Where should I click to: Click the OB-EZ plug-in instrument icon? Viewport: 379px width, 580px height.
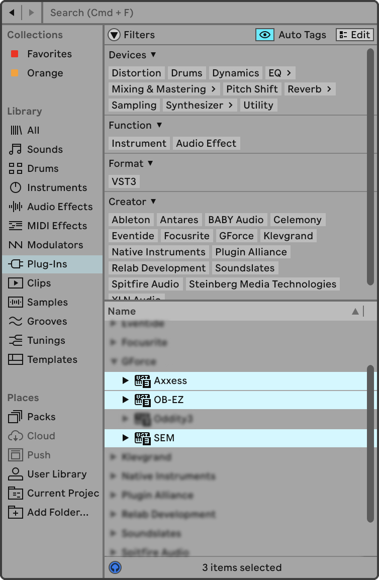coord(142,400)
